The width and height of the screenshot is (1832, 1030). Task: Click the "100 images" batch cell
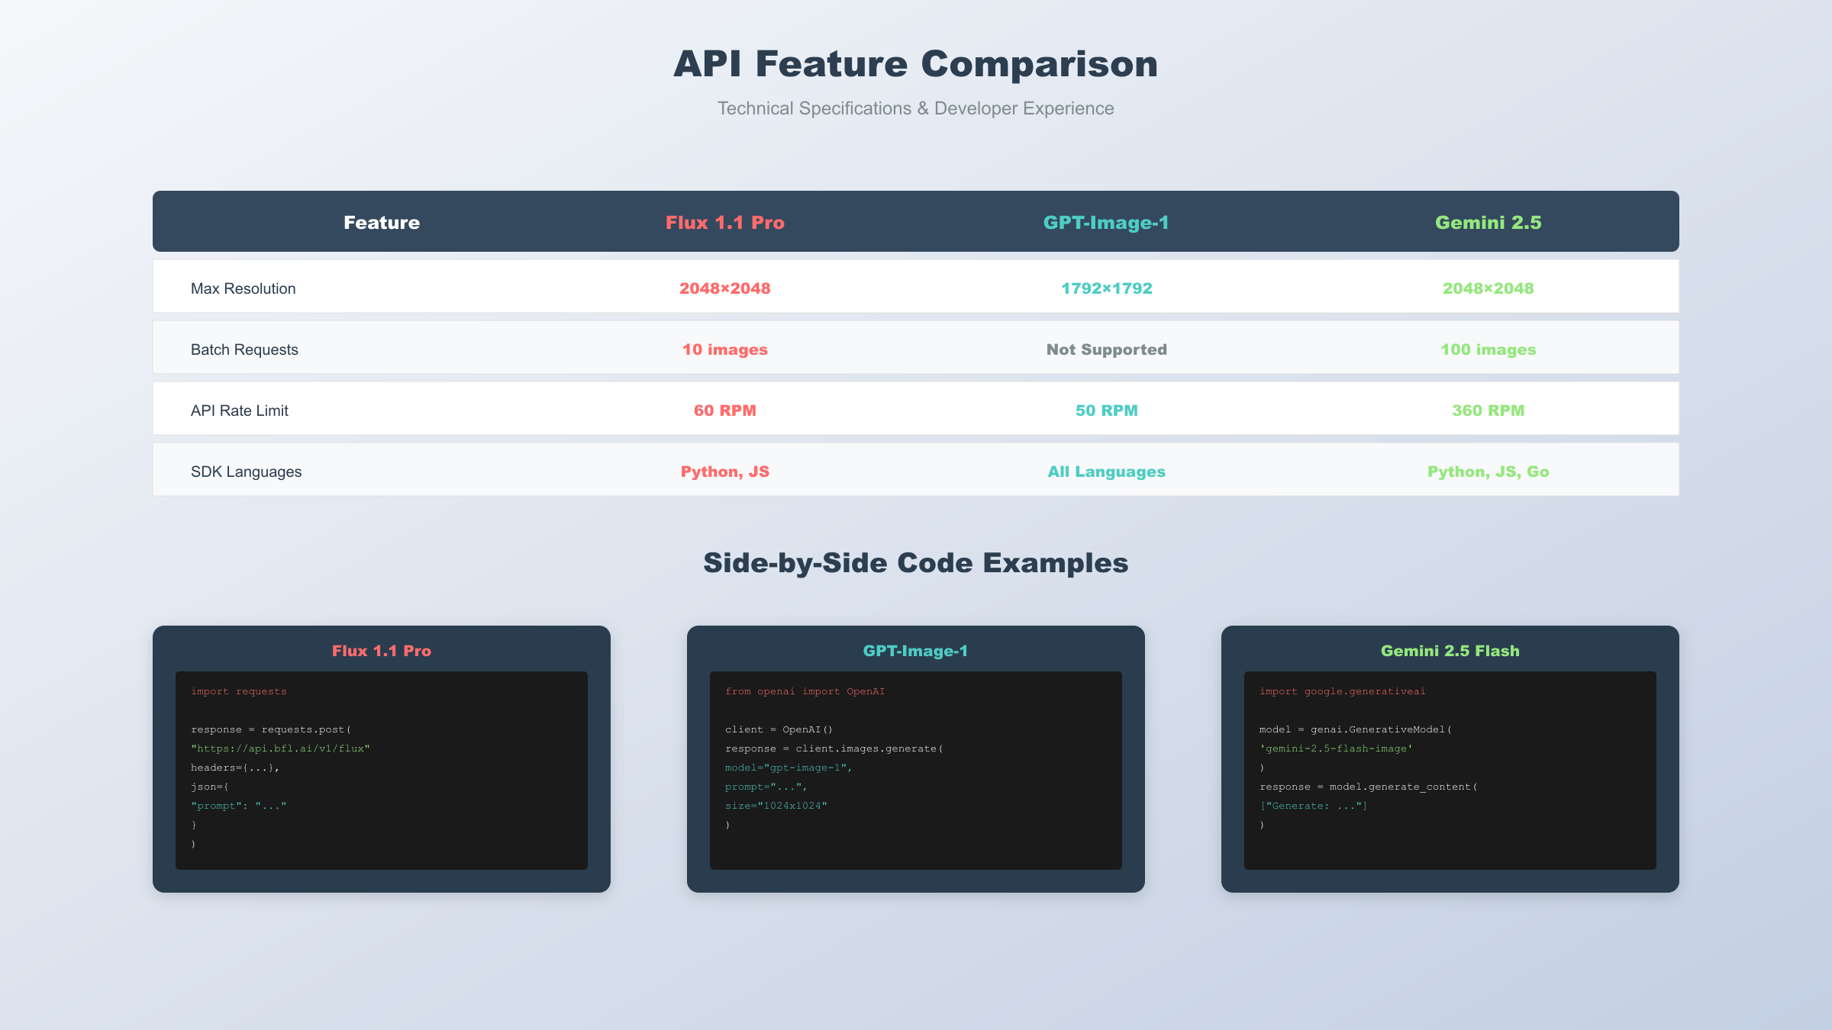(x=1488, y=349)
